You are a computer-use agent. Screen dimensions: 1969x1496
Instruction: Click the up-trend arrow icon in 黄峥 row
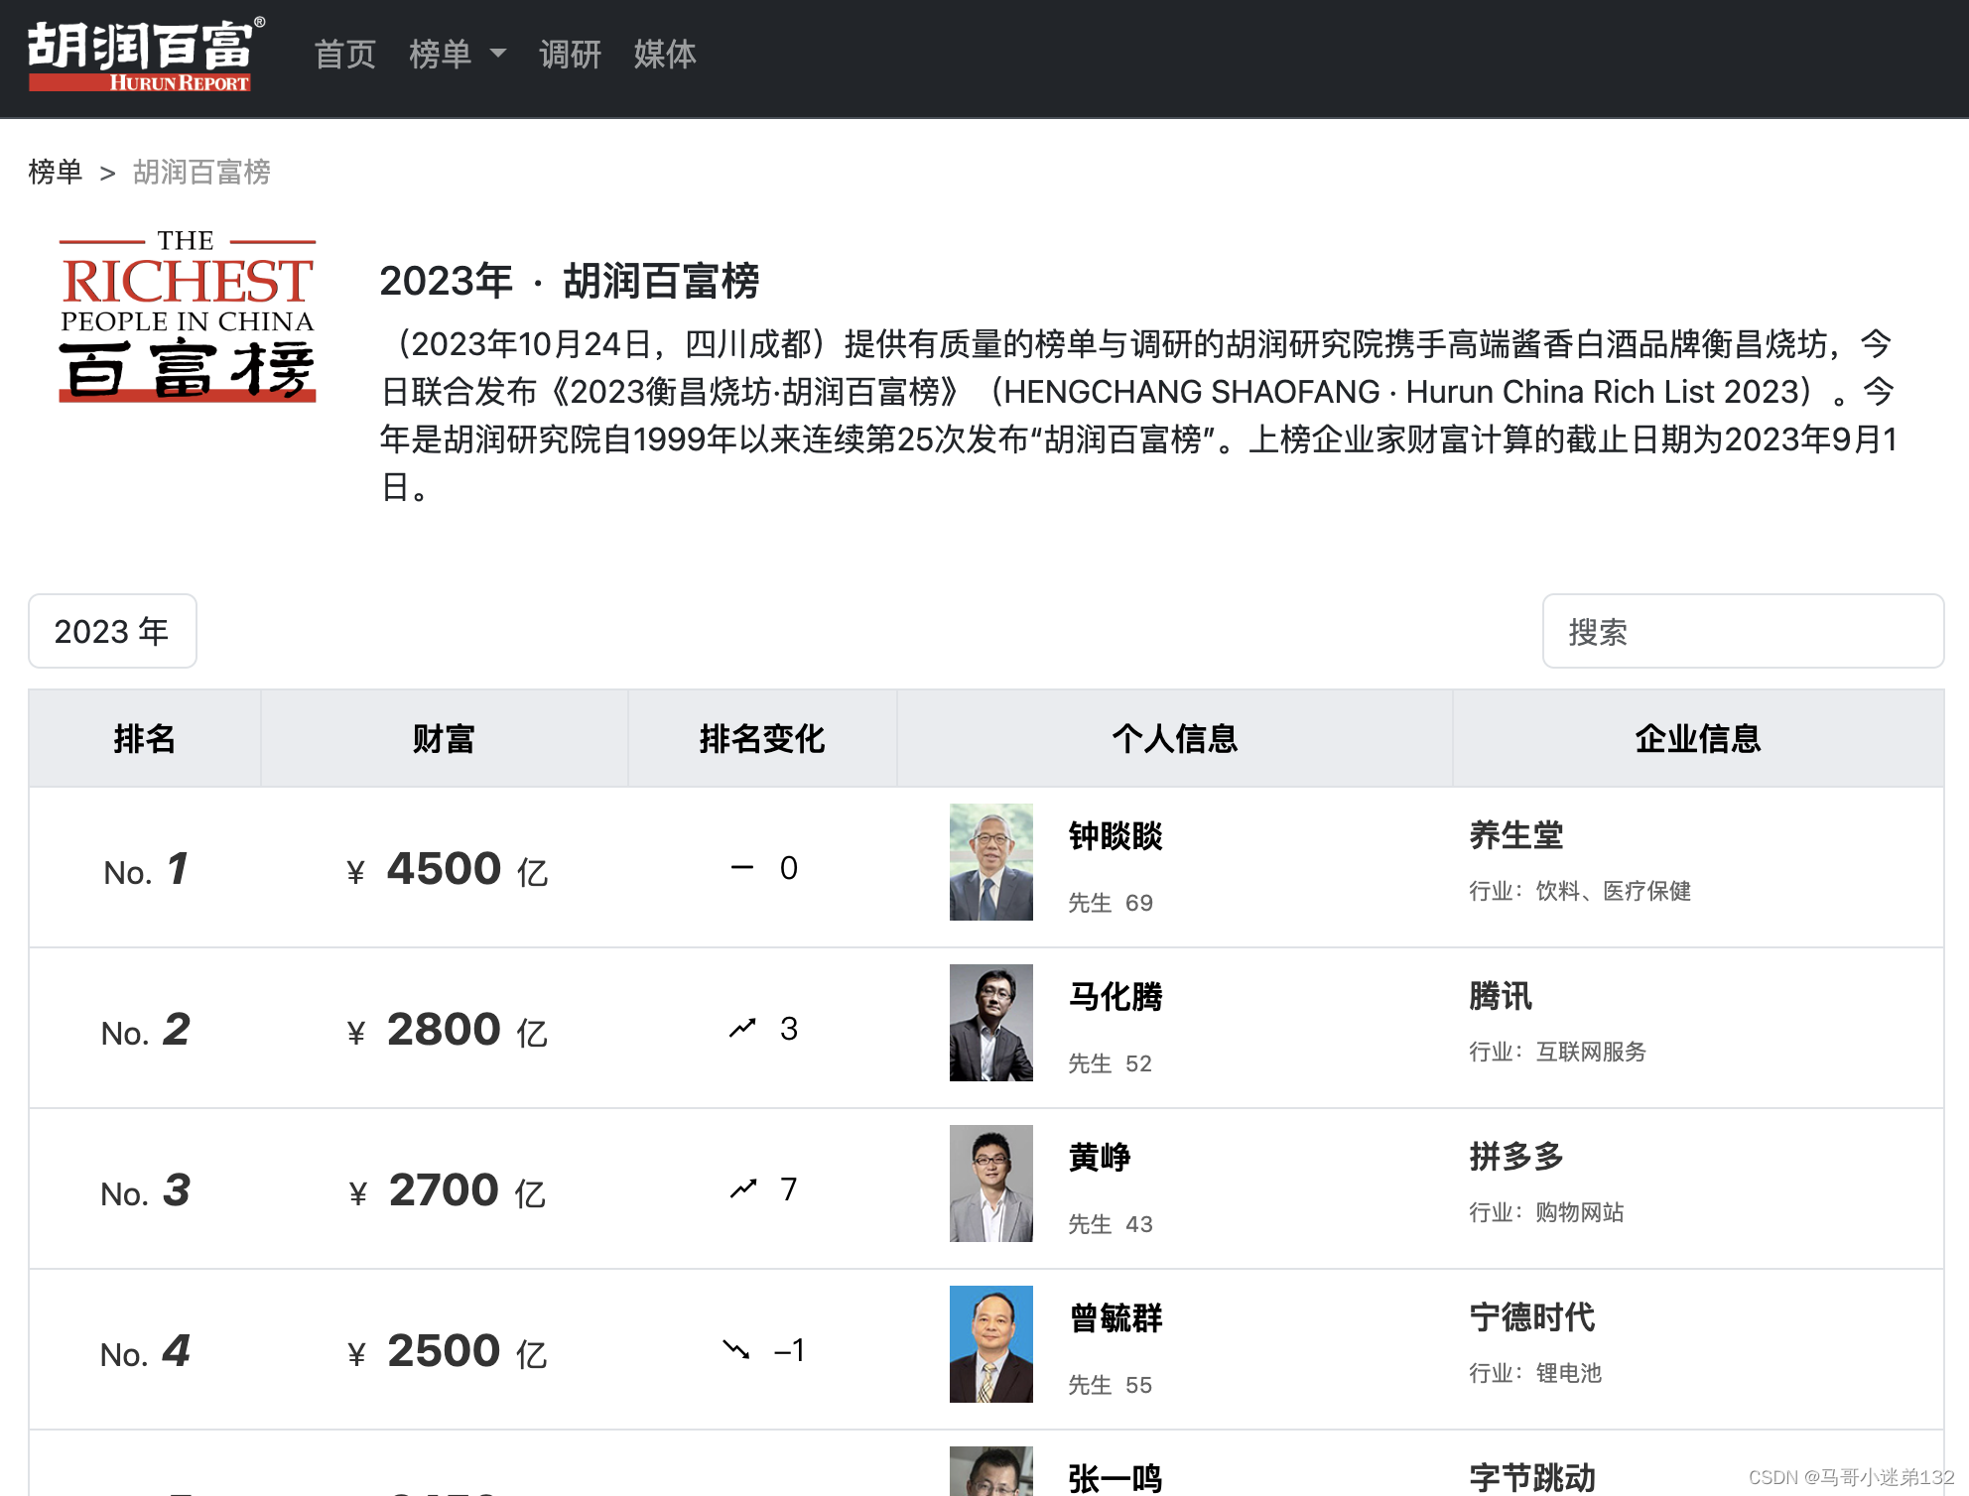point(743,1188)
